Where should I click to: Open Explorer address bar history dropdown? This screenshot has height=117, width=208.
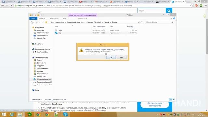(138, 22)
